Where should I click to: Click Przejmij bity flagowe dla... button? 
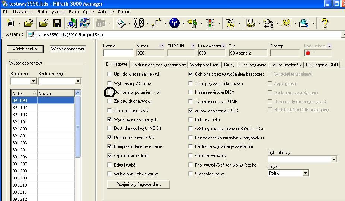coord(138,184)
